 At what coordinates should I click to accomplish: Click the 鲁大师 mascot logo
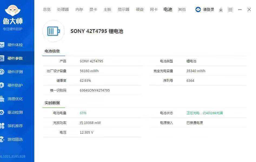[13, 11]
